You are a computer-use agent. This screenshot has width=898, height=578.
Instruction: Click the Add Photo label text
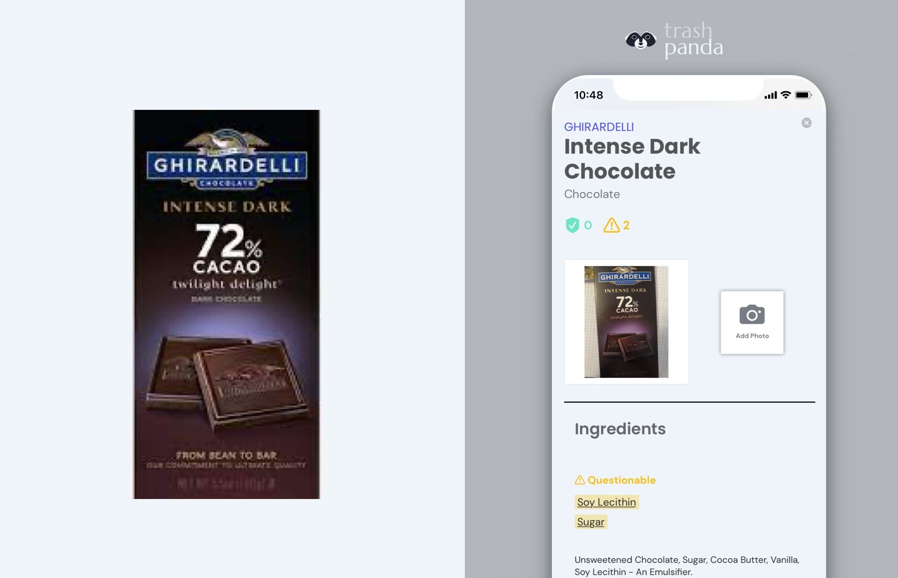click(x=752, y=336)
